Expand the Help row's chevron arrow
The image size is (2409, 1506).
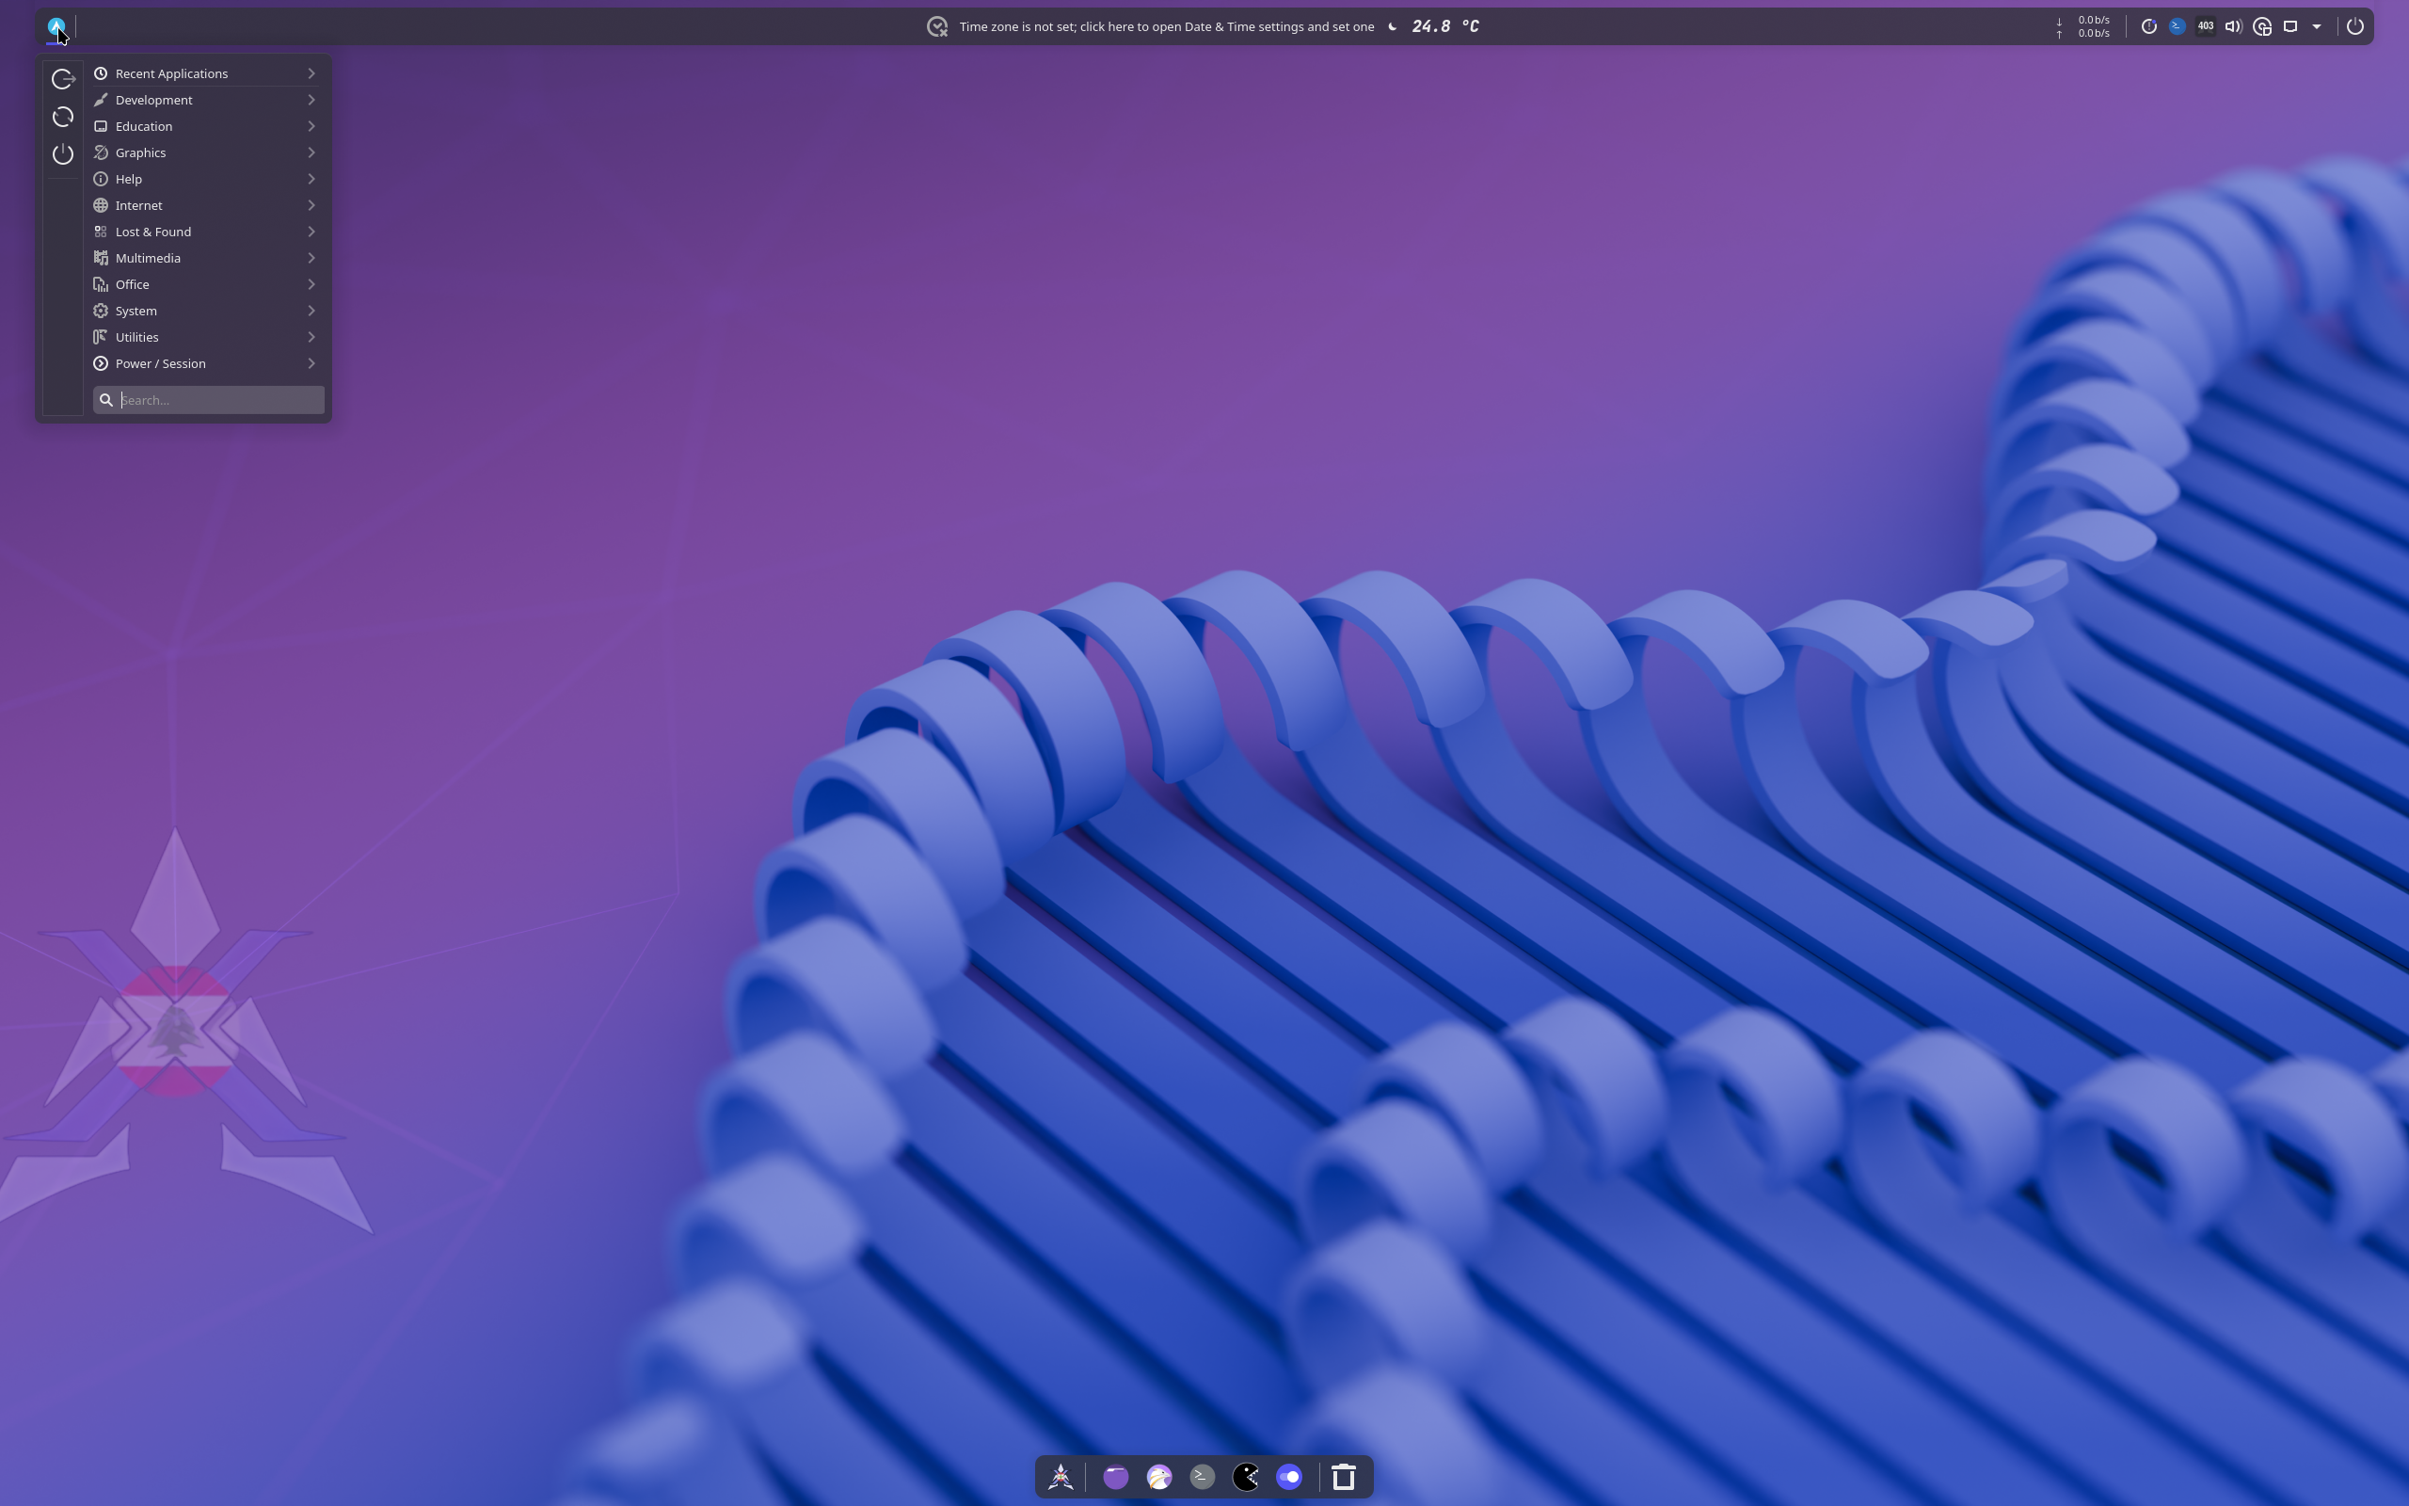click(311, 179)
